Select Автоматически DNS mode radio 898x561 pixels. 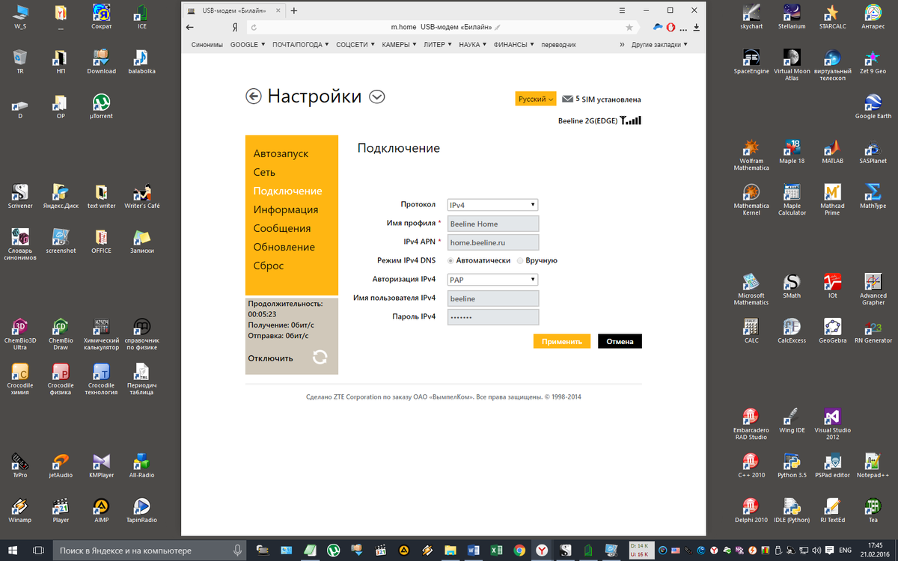pos(450,260)
